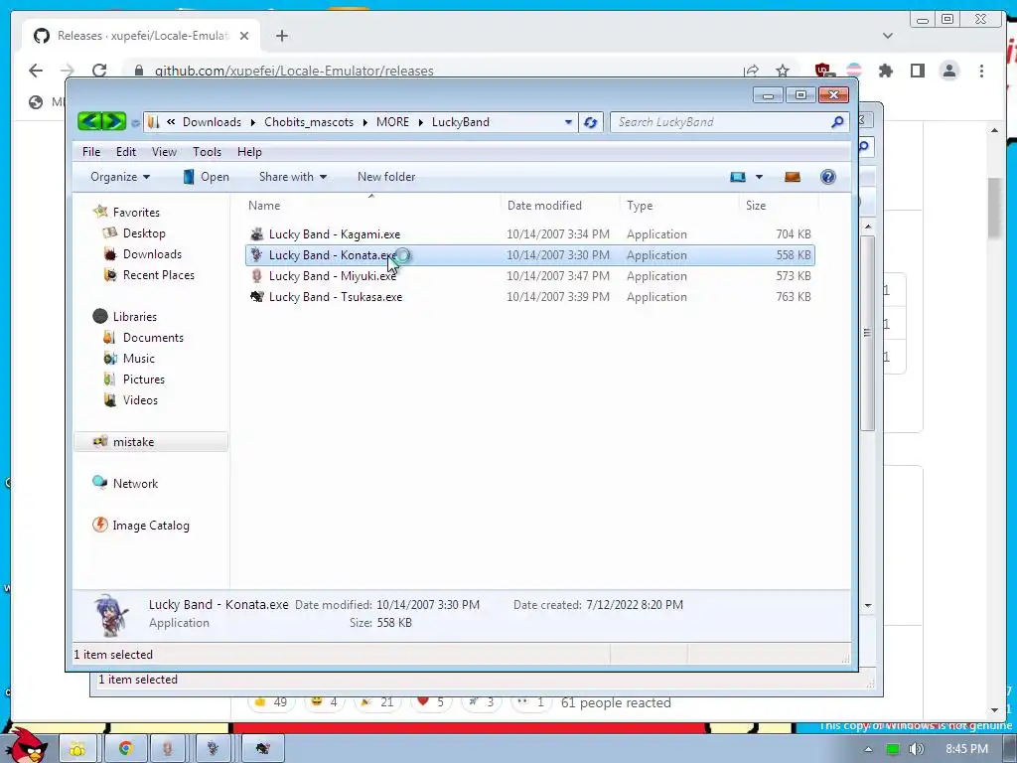The image size is (1017, 763).
Task: Open Explorer help via question mark icon
Action: point(827,177)
